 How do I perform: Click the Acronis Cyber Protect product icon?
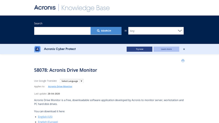tap(37, 49)
